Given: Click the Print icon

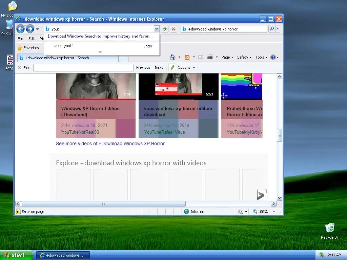Looking at the screenshot, I should pos(210,57).
